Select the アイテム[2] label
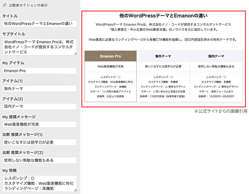 (13, 99)
